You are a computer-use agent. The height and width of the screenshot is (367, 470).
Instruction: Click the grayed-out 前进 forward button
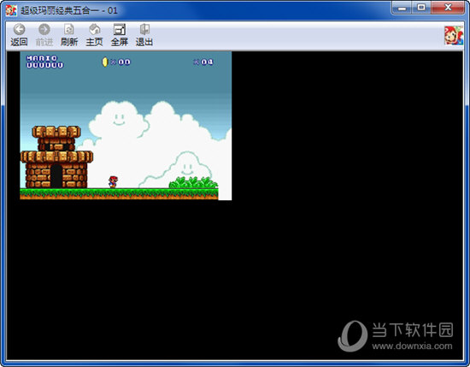coord(44,35)
